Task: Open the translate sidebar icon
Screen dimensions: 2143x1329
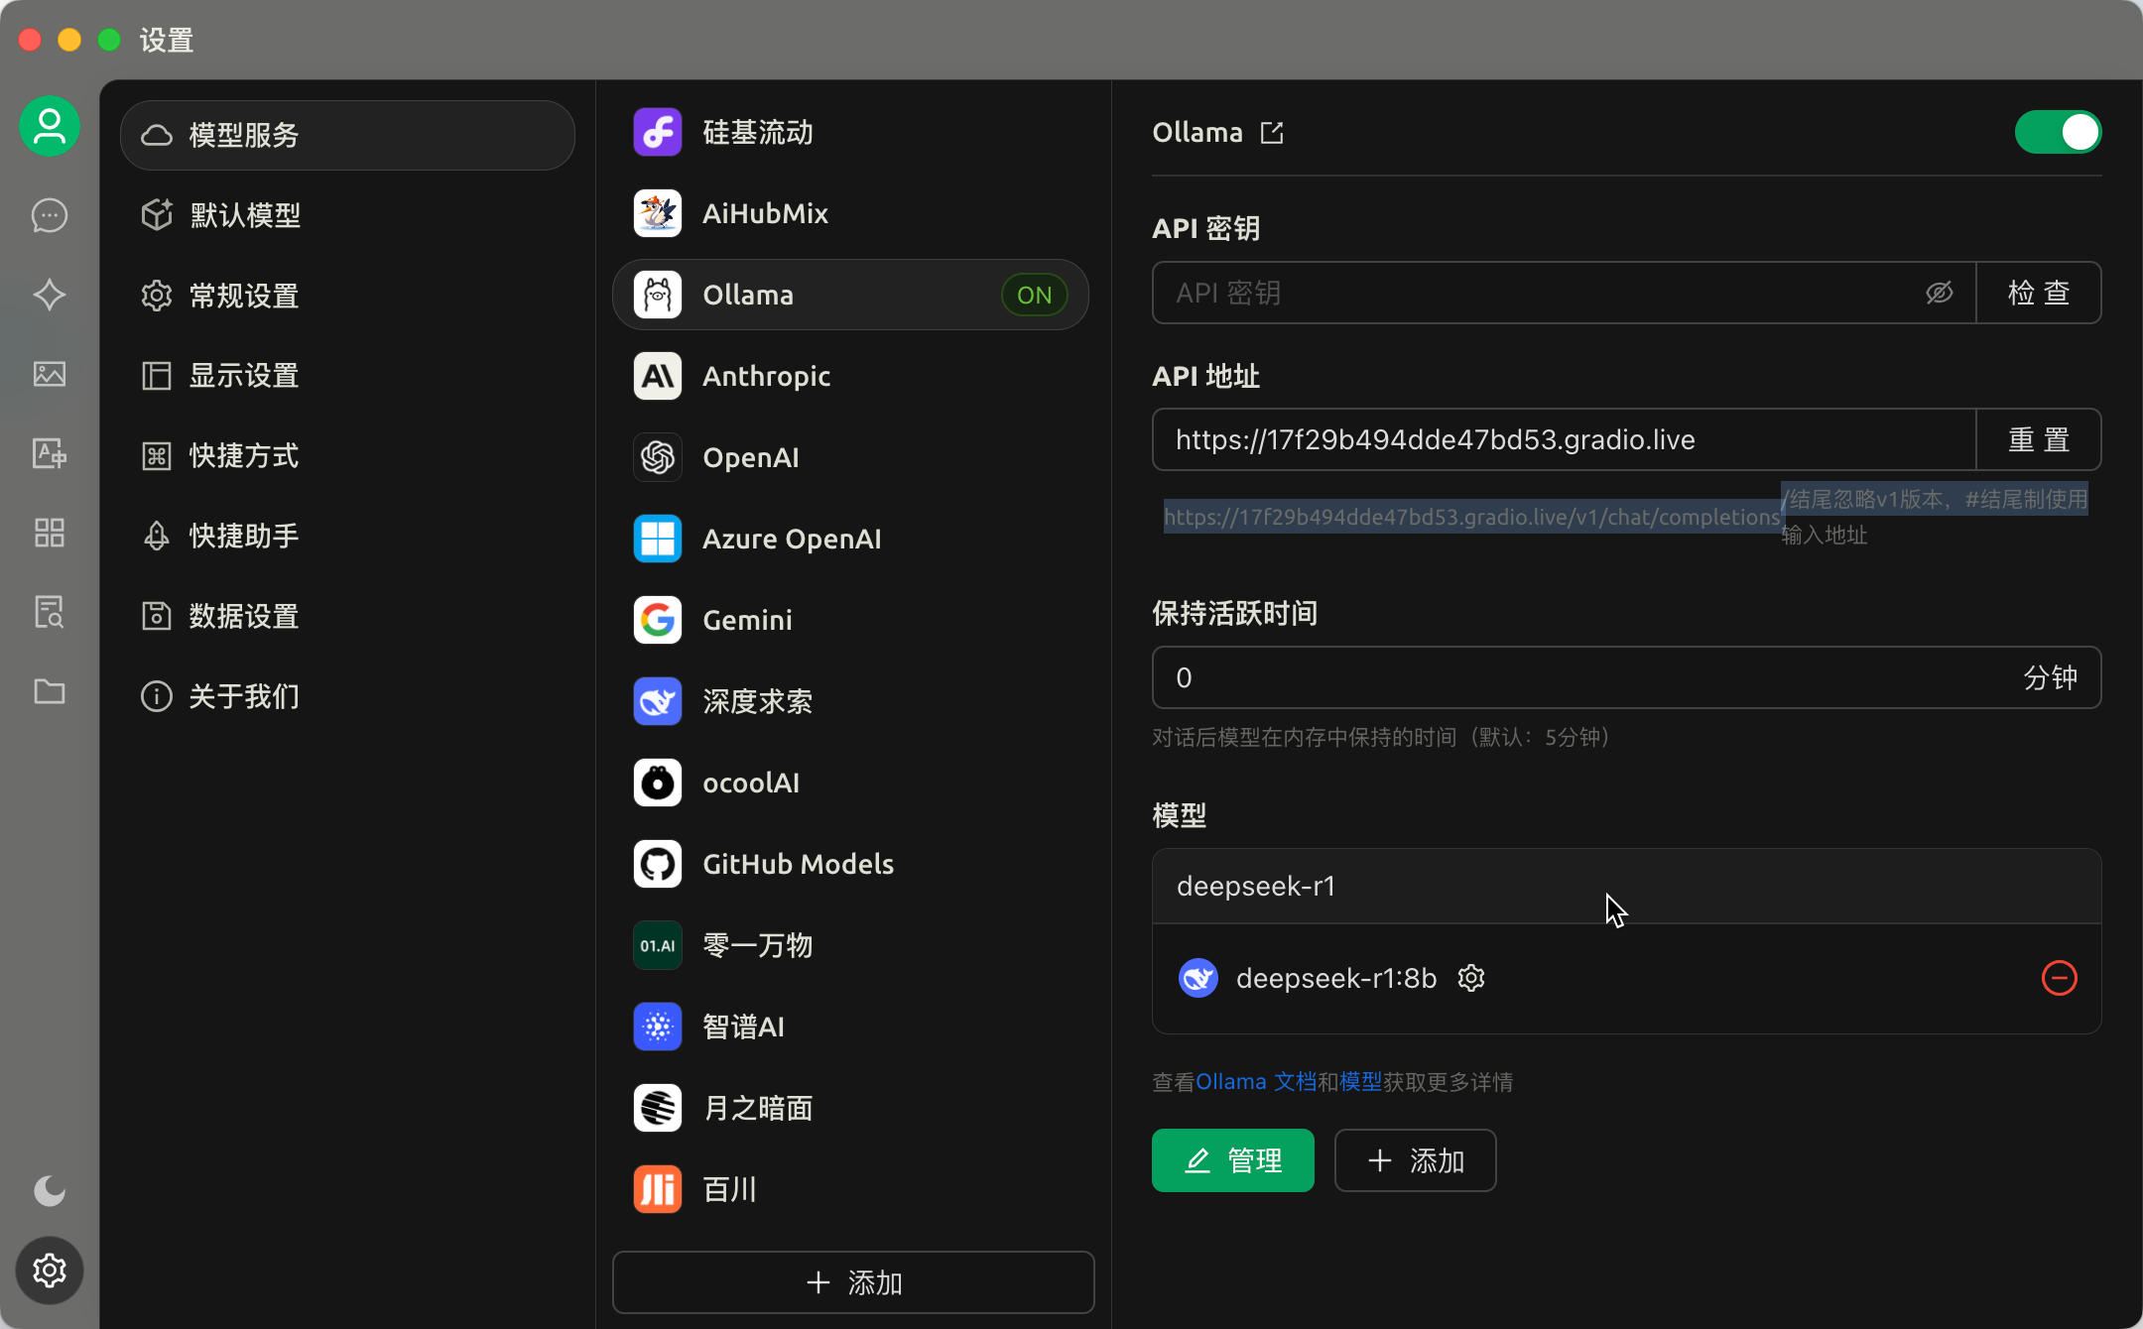Action: pyautogui.click(x=50, y=453)
